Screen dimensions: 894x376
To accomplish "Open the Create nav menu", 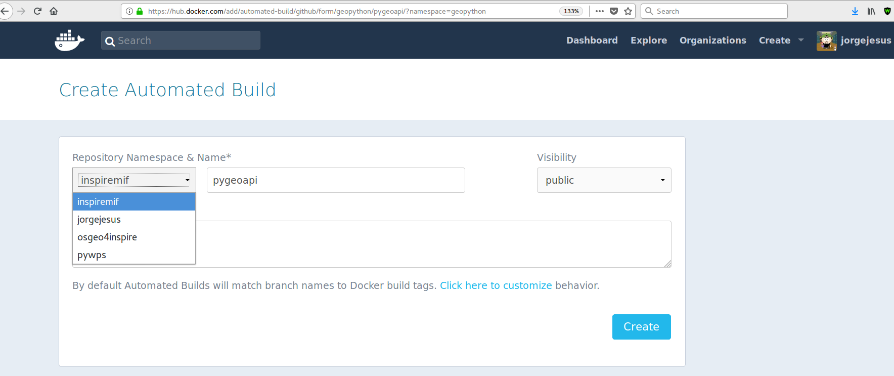I will click(x=774, y=40).
